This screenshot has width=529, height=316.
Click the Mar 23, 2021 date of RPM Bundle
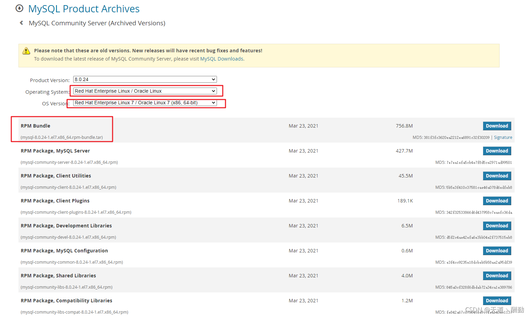(x=303, y=126)
